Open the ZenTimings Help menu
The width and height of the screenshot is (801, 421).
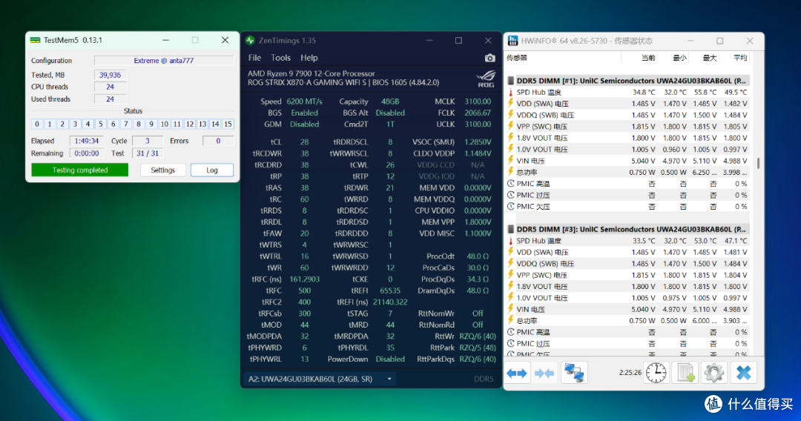[309, 58]
